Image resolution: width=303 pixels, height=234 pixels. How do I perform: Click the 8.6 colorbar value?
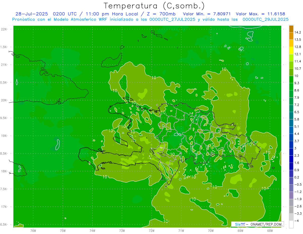click(x=297, y=90)
